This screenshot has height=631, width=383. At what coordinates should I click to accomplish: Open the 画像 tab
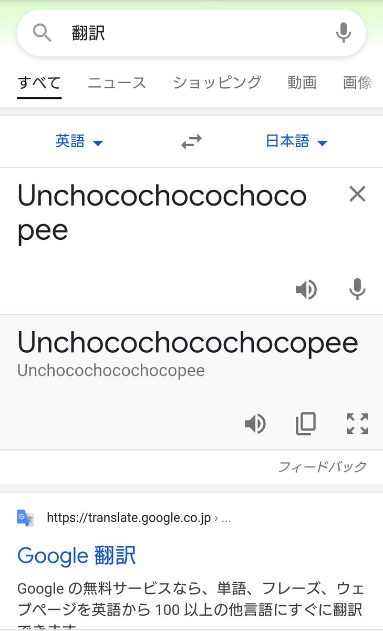pyautogui.click(x=357, y=83)
